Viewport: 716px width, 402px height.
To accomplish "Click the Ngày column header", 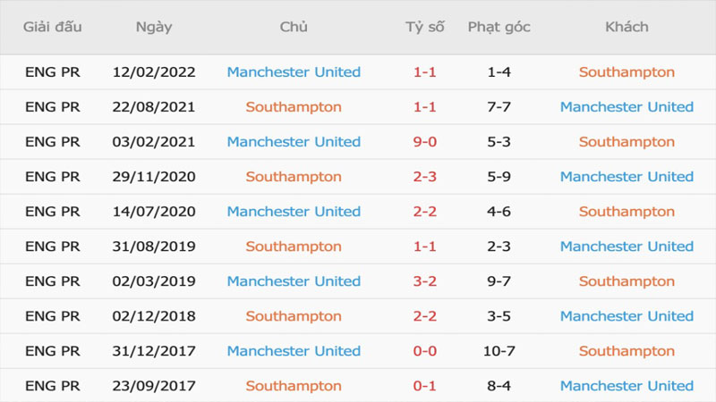I will click(x=154, y=27).
